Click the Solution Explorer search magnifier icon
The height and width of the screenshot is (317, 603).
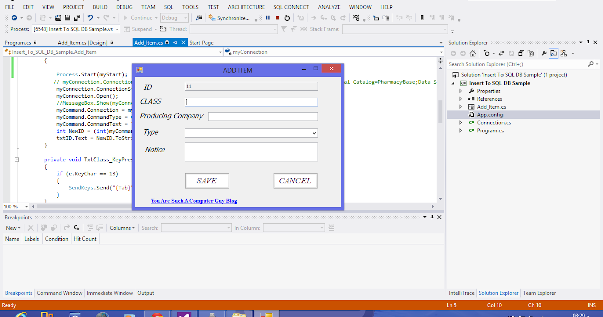tap(591, 64)
